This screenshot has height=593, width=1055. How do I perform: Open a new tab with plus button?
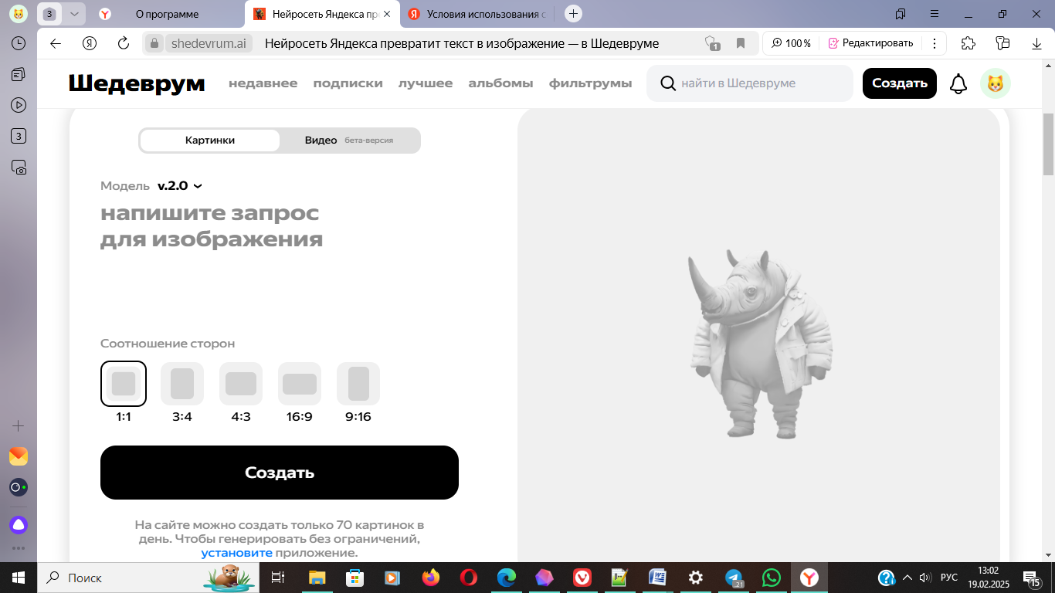[x=573, y=14]
